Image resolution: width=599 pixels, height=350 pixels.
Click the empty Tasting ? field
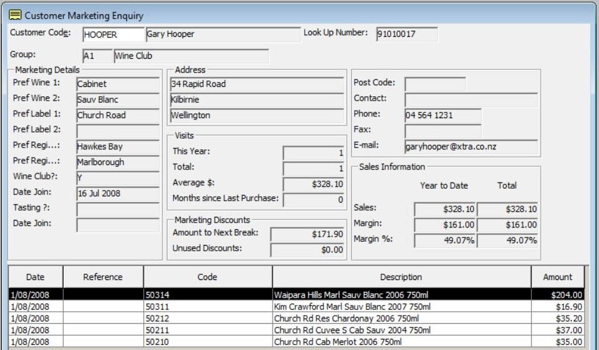click(x=118, y=209)
